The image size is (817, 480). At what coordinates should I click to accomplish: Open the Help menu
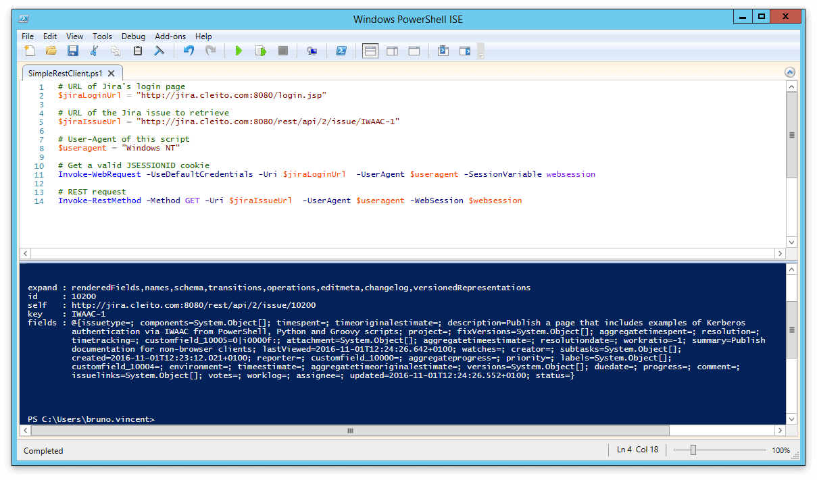[x=203, y=36]
